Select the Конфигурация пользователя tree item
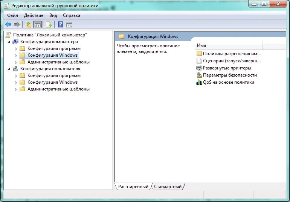Image resolution: width=290 pixels, height=202 pixels. [50, 69]
